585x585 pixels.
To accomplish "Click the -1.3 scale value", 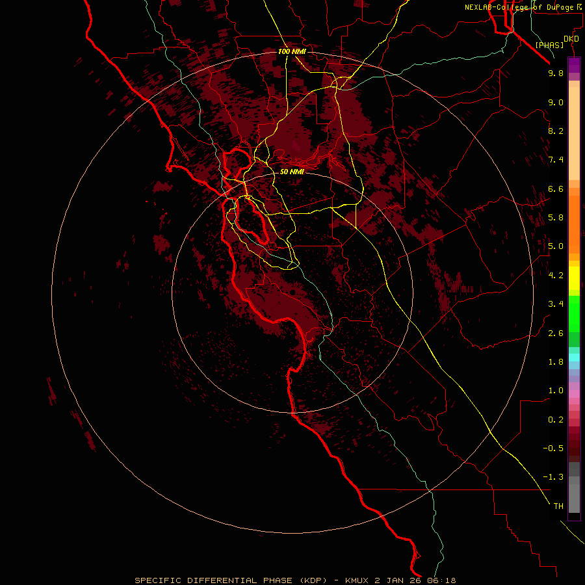I will point(553,477).
